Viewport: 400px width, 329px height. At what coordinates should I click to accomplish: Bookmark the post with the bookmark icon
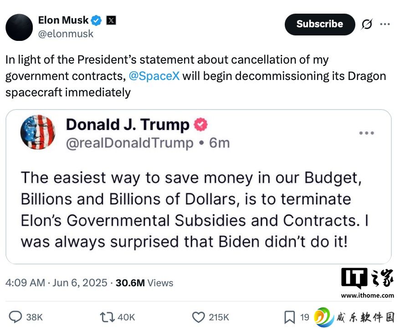[290, 317]
